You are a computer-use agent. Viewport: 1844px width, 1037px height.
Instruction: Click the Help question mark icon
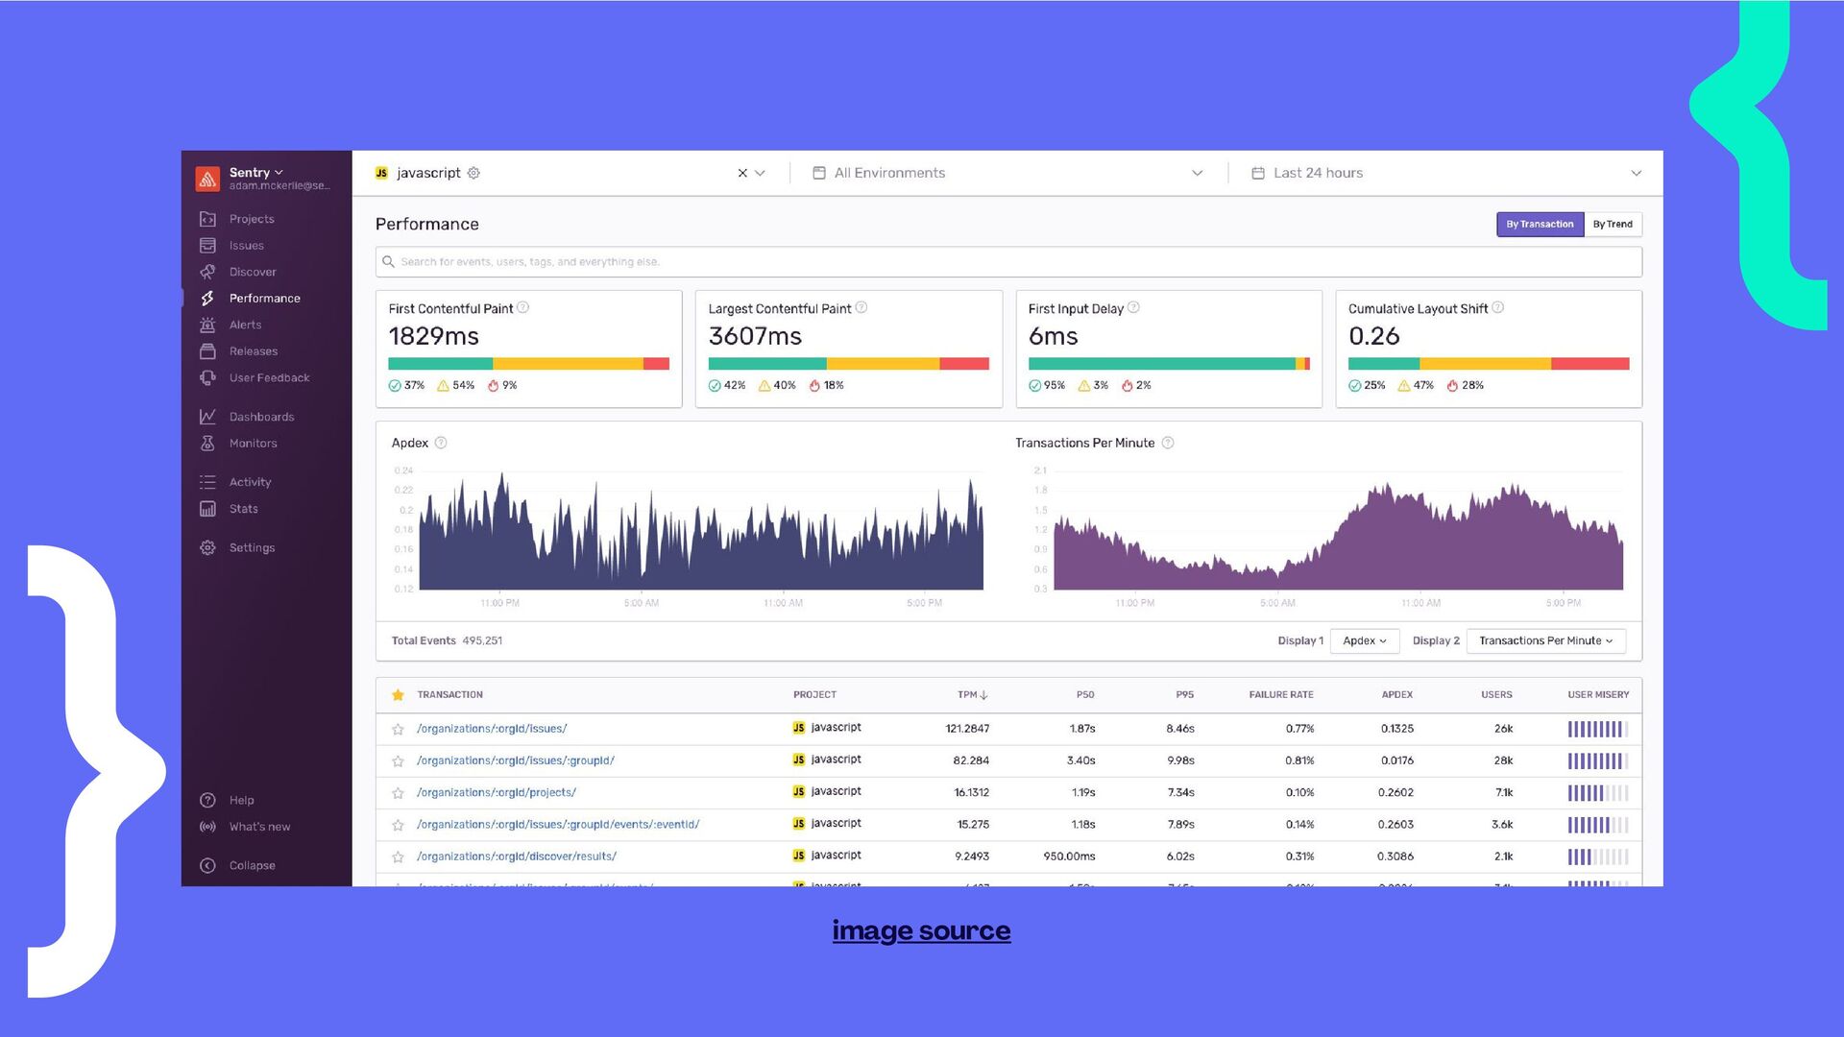click(x=207, y=800)
